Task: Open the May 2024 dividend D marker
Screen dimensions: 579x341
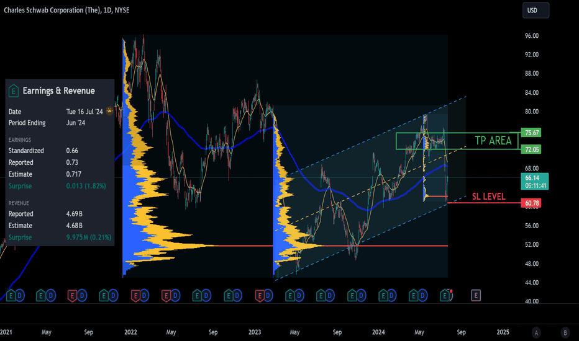Action: click(x=423, y=296)
